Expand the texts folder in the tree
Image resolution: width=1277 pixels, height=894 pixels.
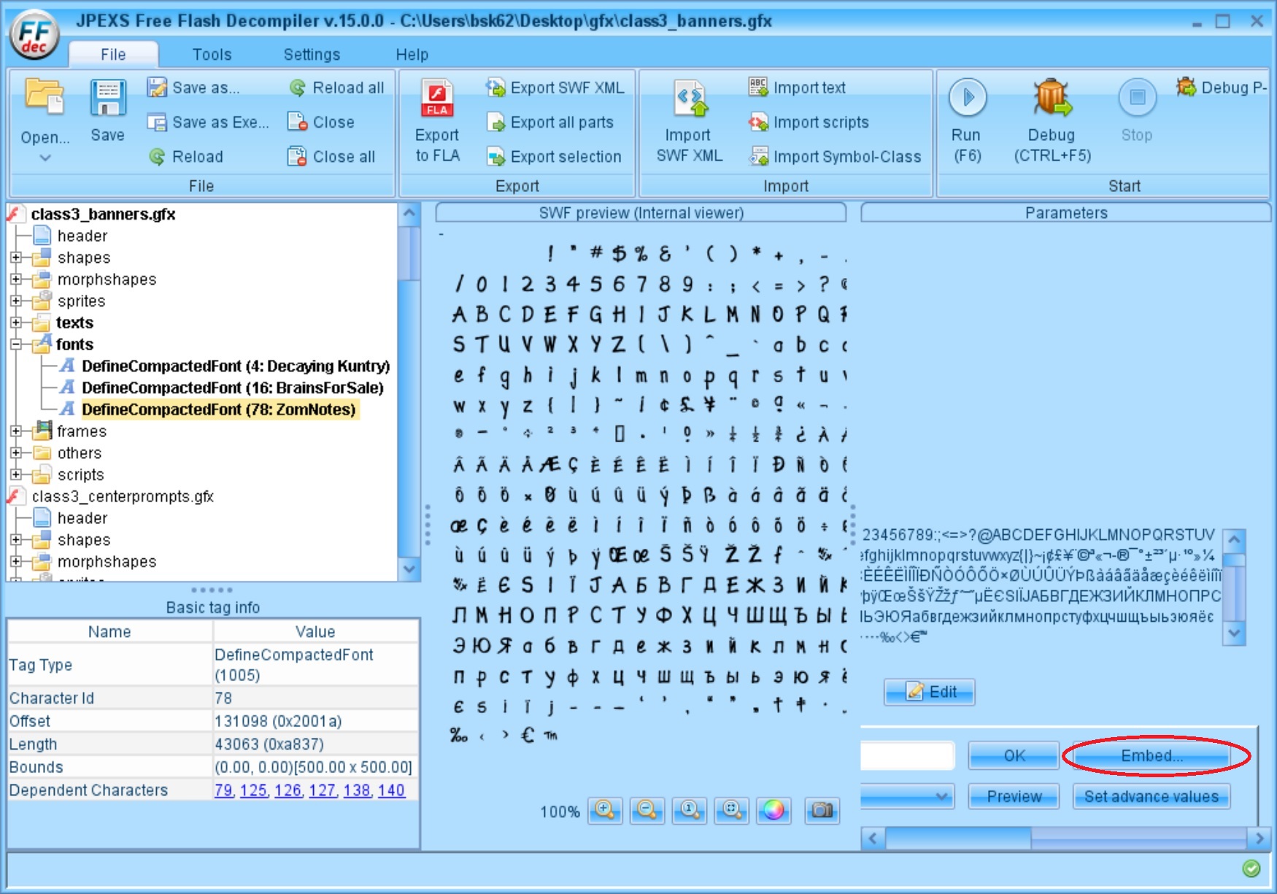[x=16, y=323]
